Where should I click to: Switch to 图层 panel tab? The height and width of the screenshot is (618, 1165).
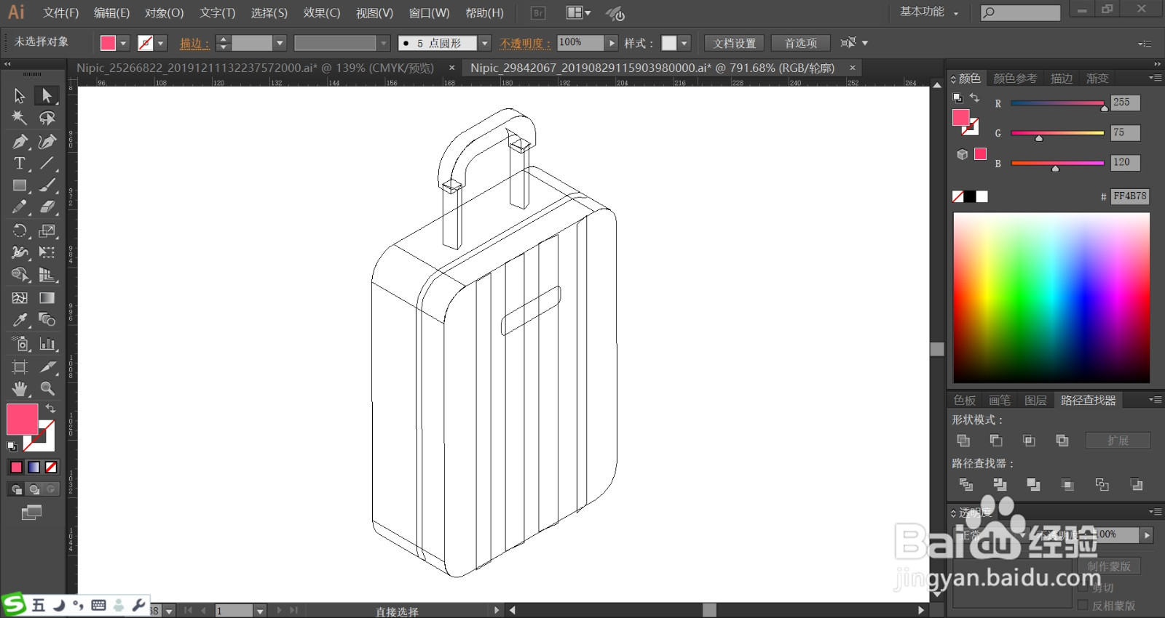pyautogui.click(x=1035, y=401)
